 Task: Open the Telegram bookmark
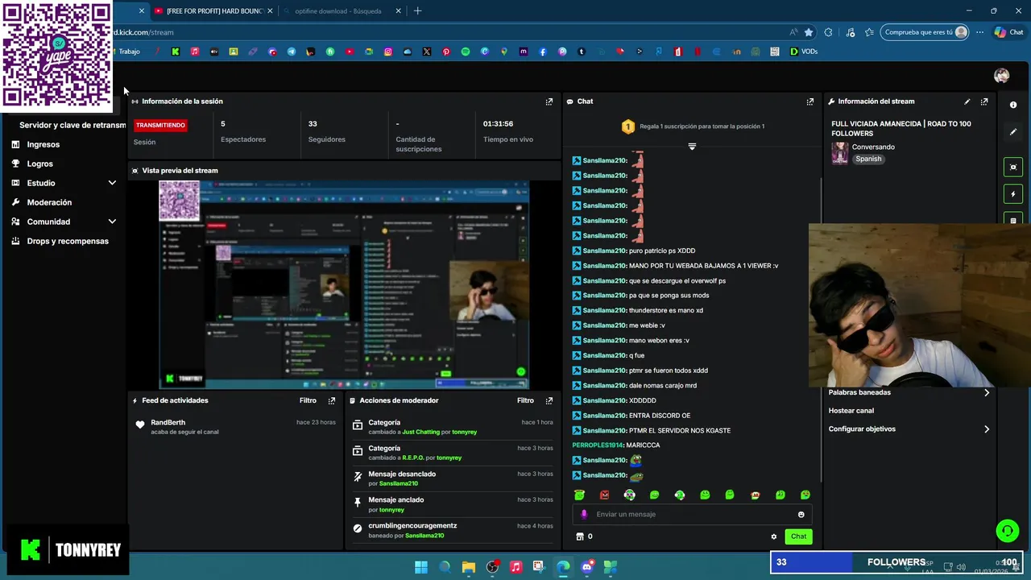[292, 52]
